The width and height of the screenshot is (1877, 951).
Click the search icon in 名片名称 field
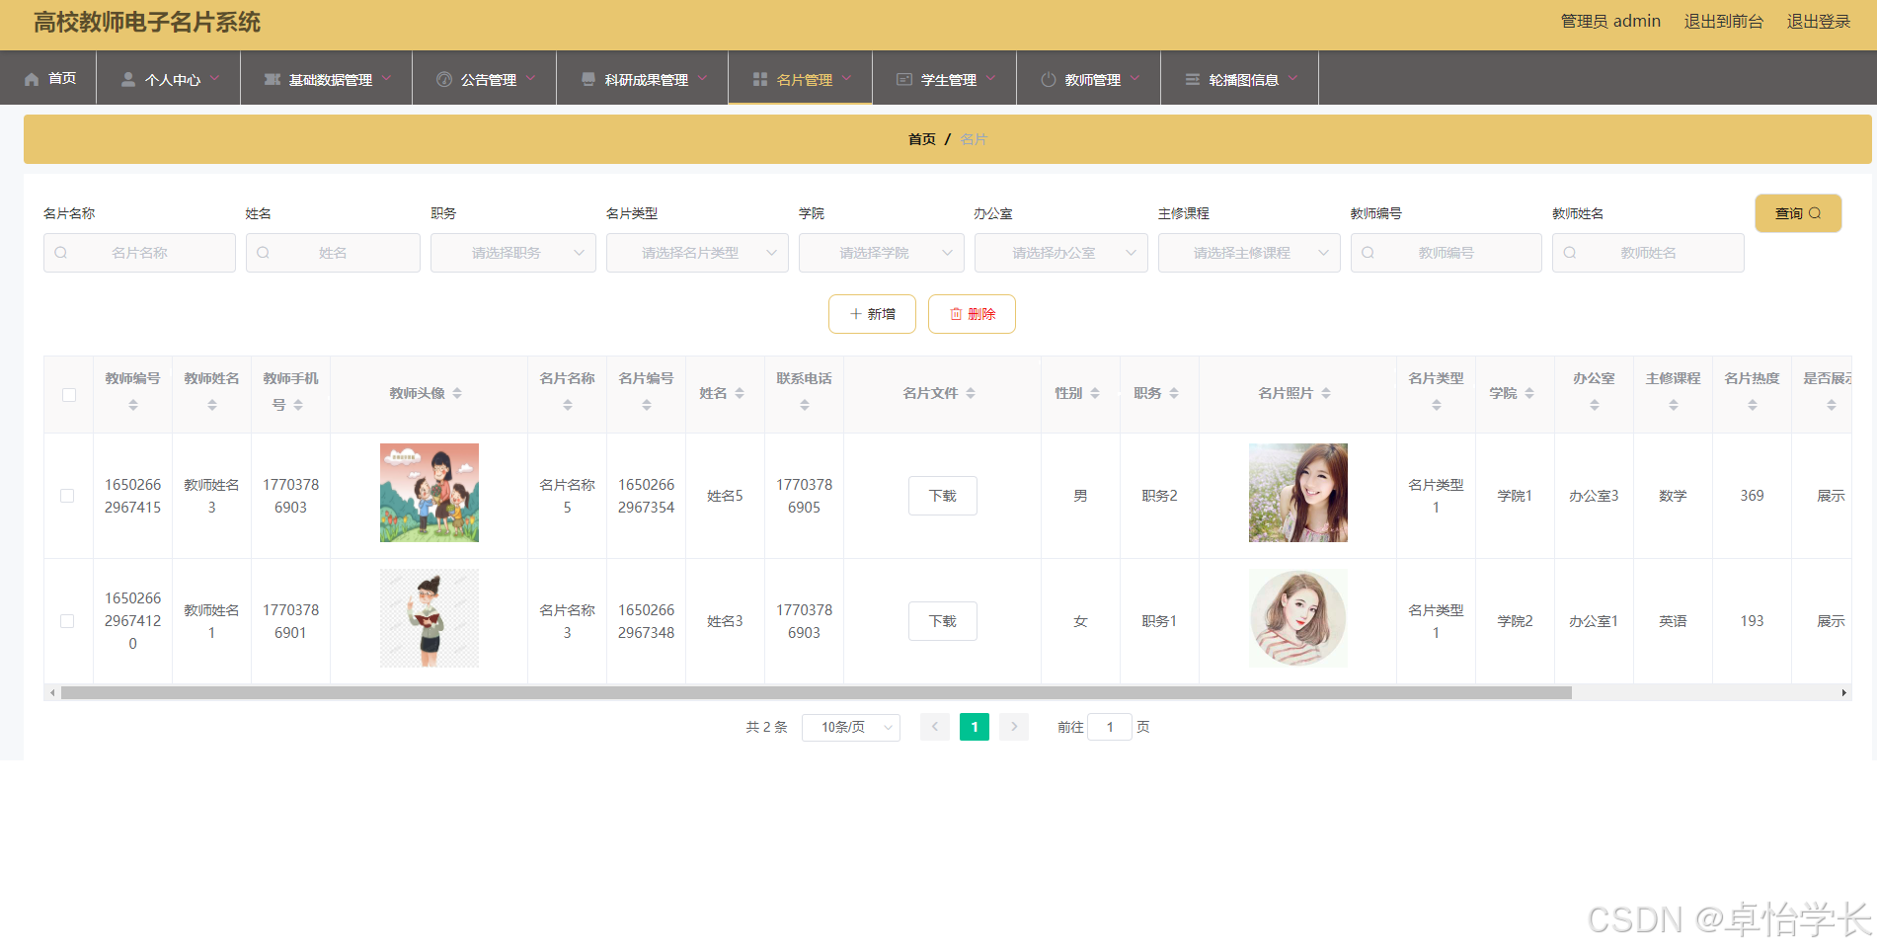coord(61,253)
